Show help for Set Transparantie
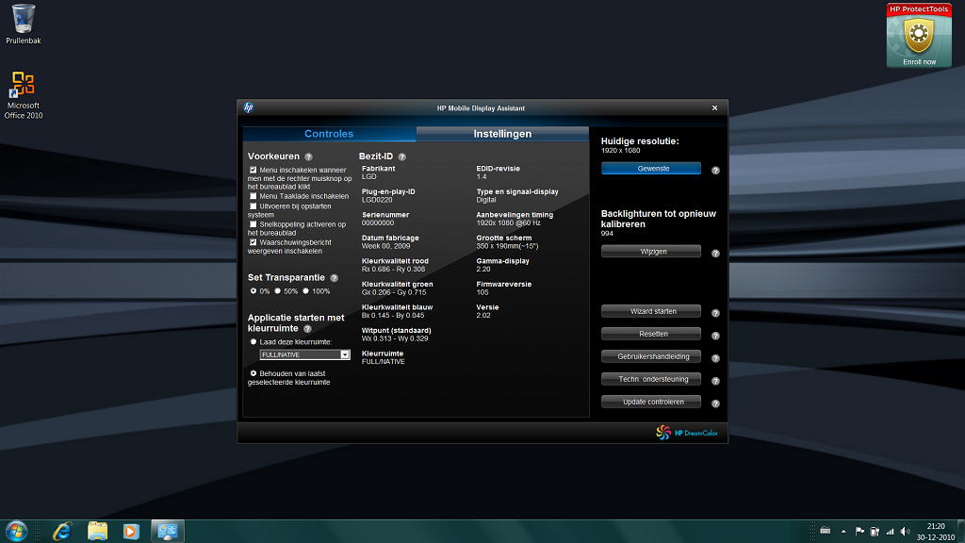965x543 pixels. click(x=335, y=278)
